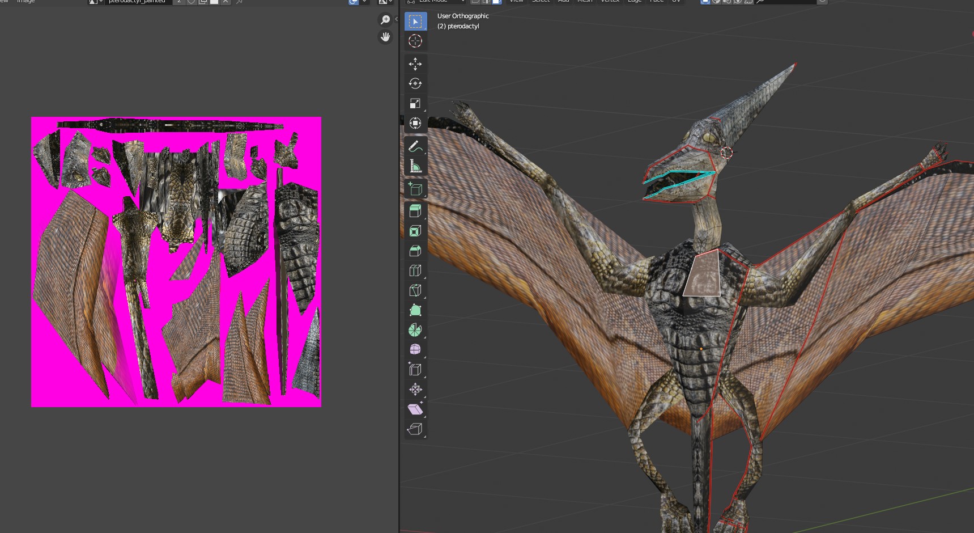
Task: Pick the Scale tool
Action: 415,103
